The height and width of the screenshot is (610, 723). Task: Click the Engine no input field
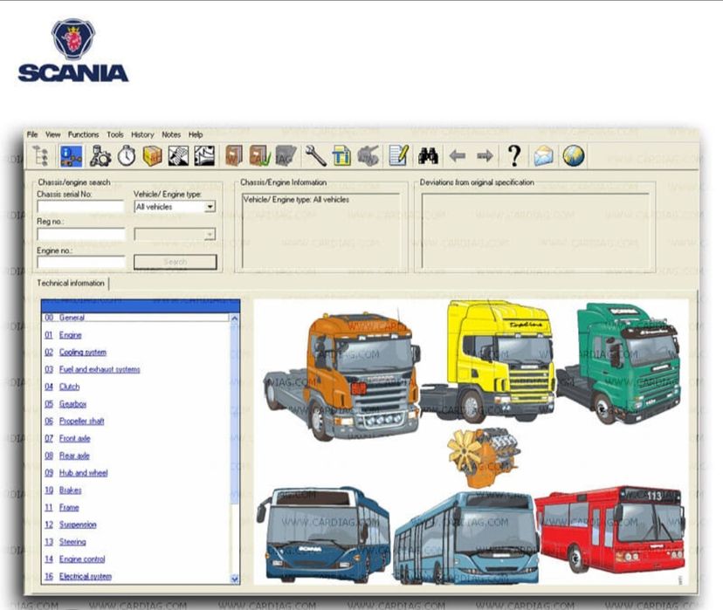80,262
